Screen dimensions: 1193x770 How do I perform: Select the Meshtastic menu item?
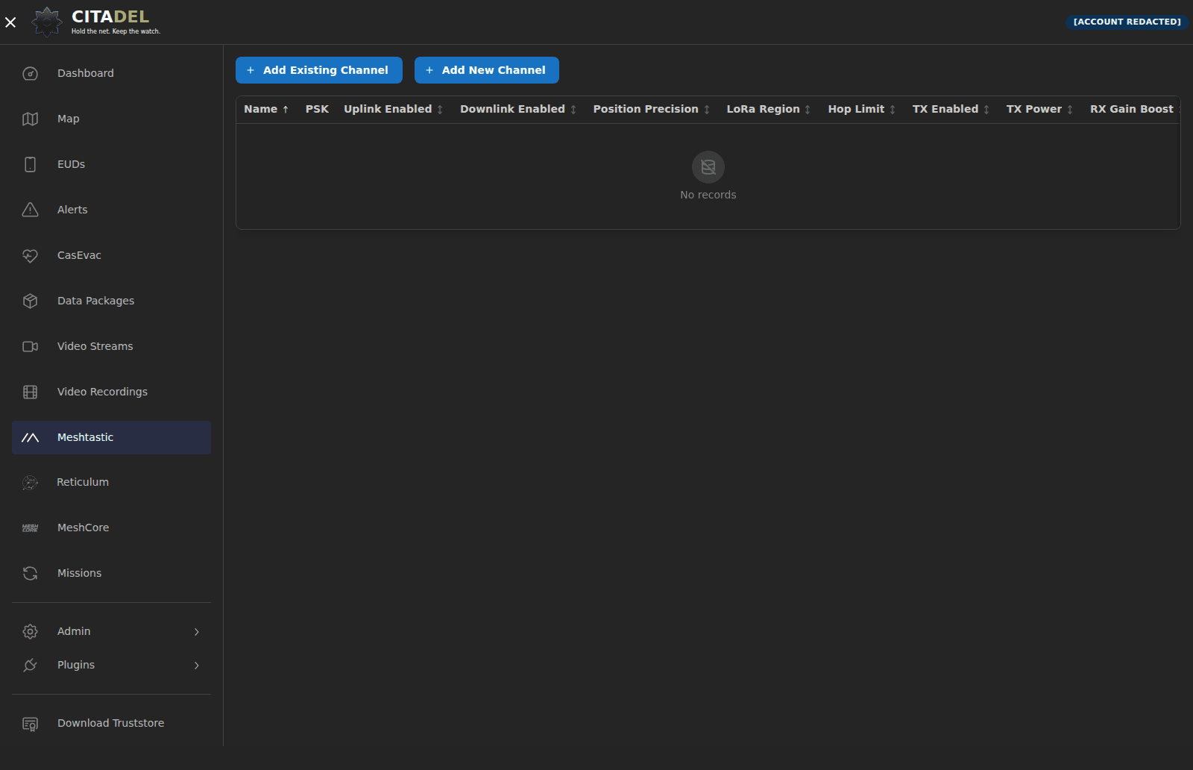pyautogui.click(x=111, y=437)
